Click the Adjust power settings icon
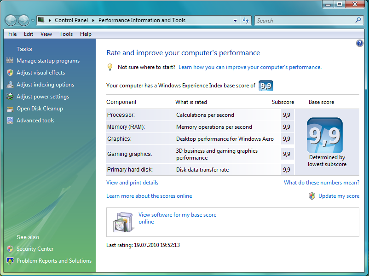The height and width of the screenshot is (276, 369). [x=10, y=97]
